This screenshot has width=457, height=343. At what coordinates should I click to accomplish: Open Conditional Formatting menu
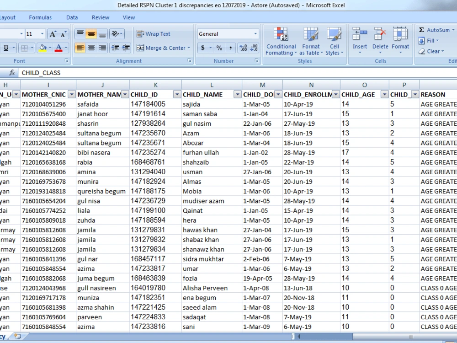click(x=281, y=41)
